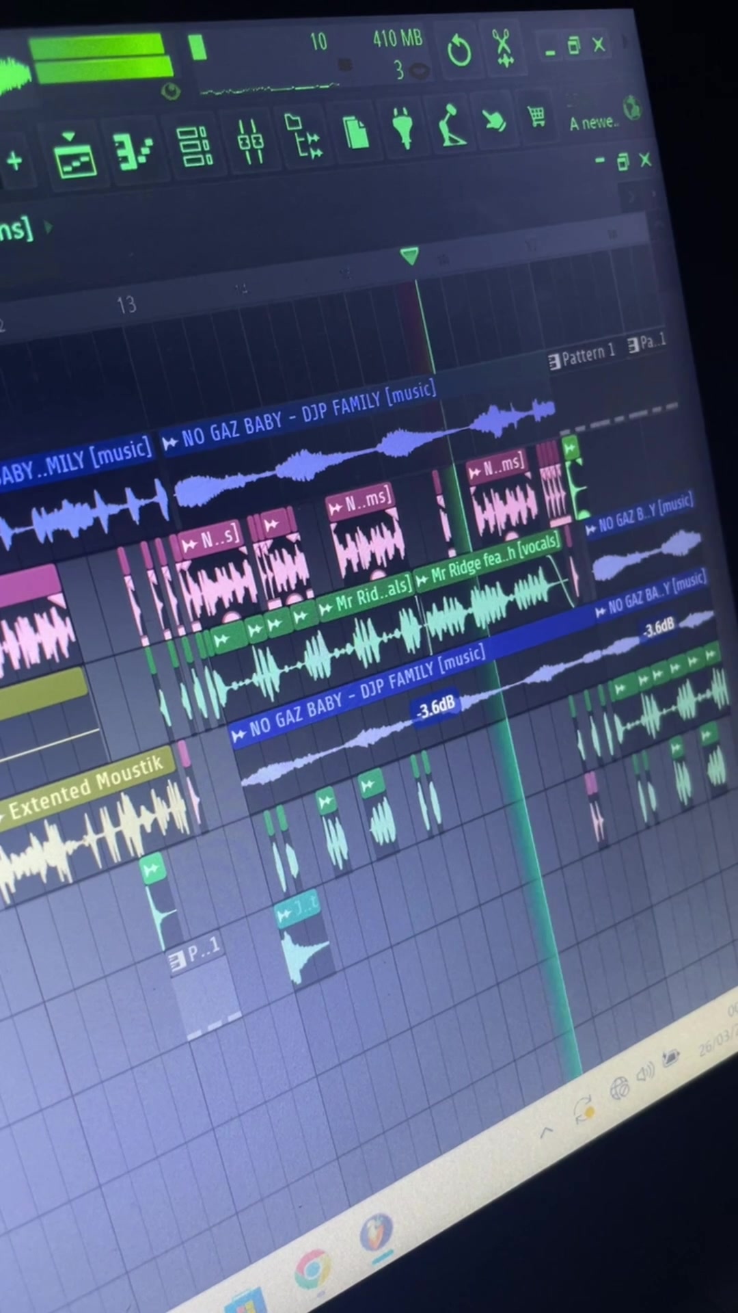Open clip menu icon of 'NO GAZ BA..Y [music]' clip

click(601, 611)
